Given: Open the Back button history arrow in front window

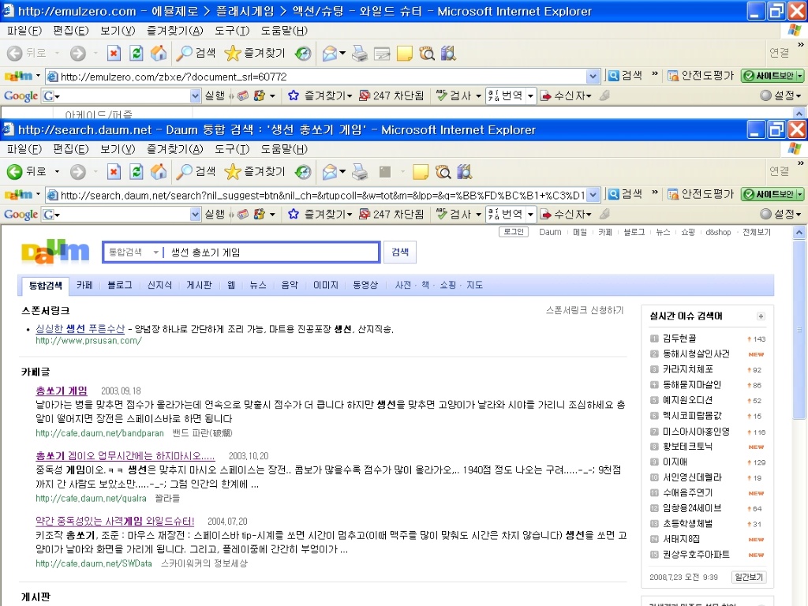Looking at the screenshot, I should (x=57, y=171).
